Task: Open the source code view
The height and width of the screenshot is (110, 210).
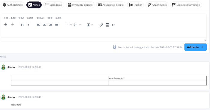Action: pos(113,25)
